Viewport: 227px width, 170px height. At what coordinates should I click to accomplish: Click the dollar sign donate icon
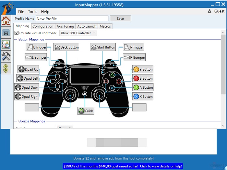[6, 68]
